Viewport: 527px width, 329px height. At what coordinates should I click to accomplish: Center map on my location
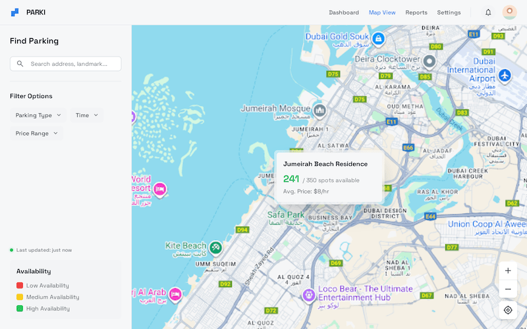[x=508, y=310]
